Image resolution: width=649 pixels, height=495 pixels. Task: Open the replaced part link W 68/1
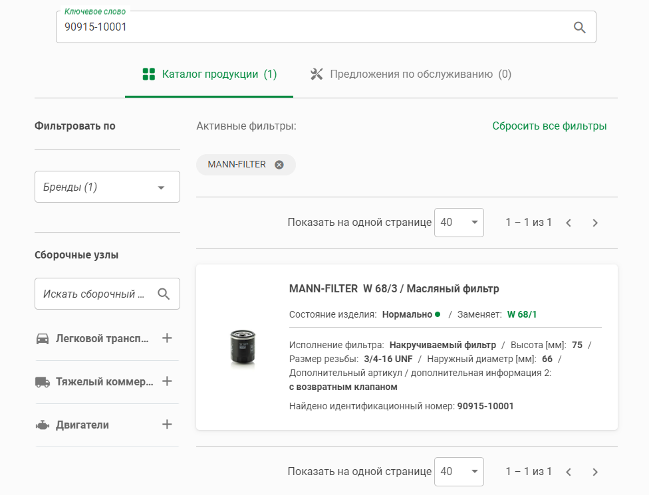(x=522, y=315)
